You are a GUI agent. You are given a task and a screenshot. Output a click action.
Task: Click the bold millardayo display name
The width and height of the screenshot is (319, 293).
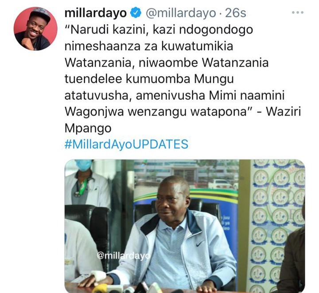pyautogui.click(x=96, y=13)
